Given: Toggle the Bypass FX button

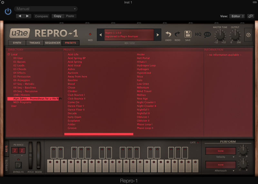Looking at the screenshot, I should tap(18, 165).
